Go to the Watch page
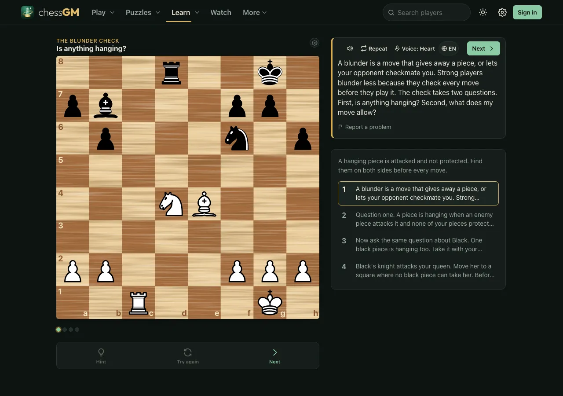The height and width of the screenshot is (396, 563). coord(221,12)
